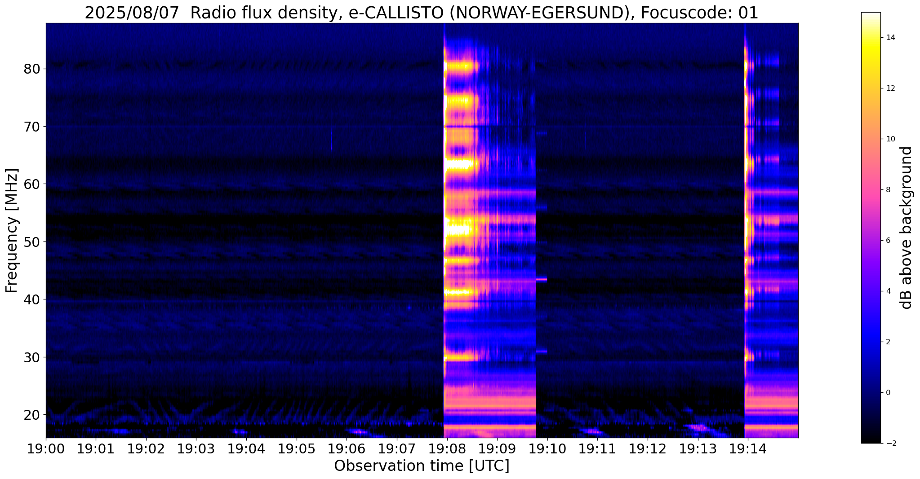
Task: Click the 19:10 time tick label
Action: pyautogui.click(x=547, y=448)
